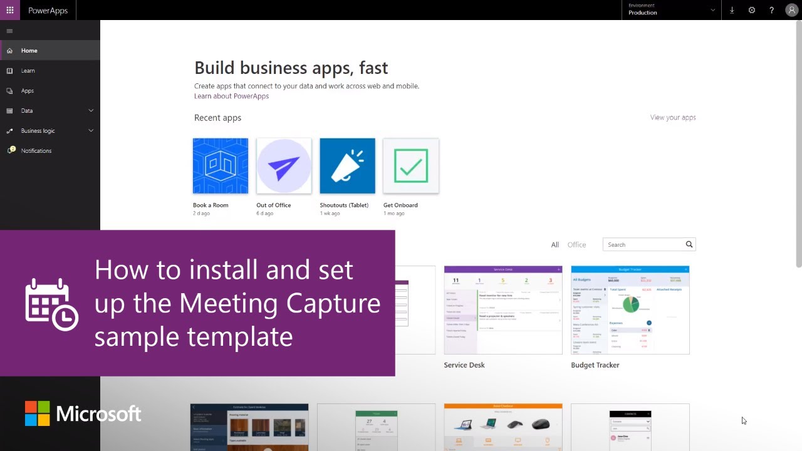Viewport: 802px width, 451px height.
Task: Open the help question mark icon
Action: (x=772, y=10)
